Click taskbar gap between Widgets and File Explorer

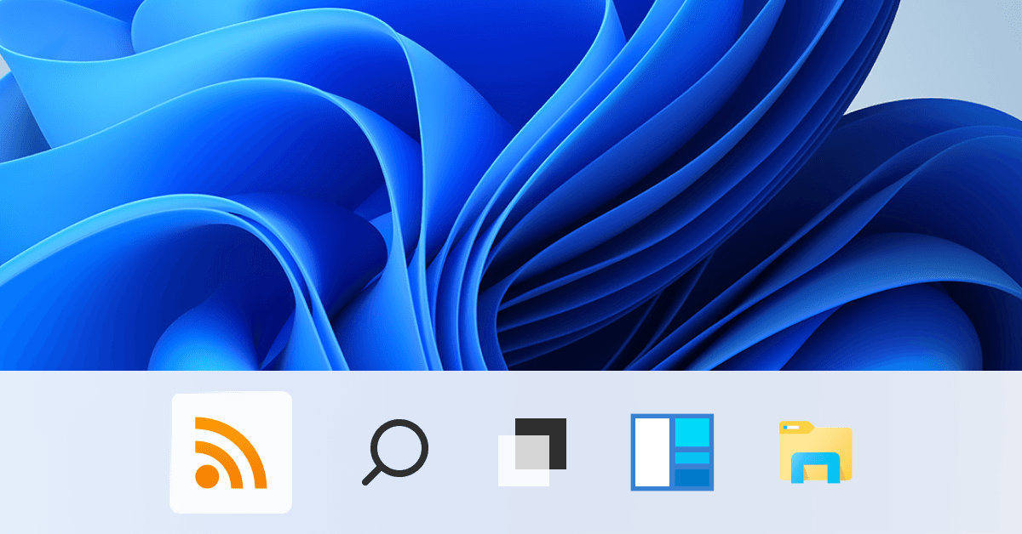[x=746, y=452]
